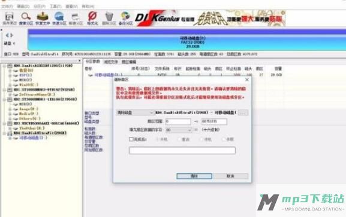The width and height of the screenshot is (346, 217).
Task: Click the Backup Partition (备份分区) toolbar icon
Action: point(125,17)
